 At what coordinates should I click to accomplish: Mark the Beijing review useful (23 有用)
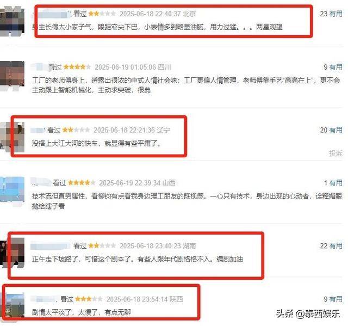(x=331, y=14)
